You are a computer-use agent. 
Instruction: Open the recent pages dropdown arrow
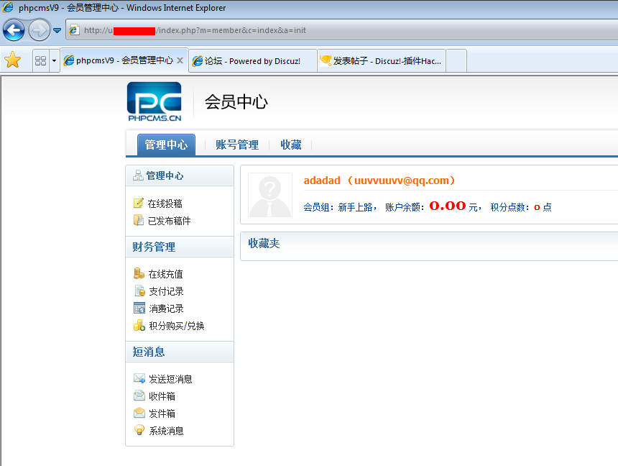pyautogui.click(x=57, y=30)
